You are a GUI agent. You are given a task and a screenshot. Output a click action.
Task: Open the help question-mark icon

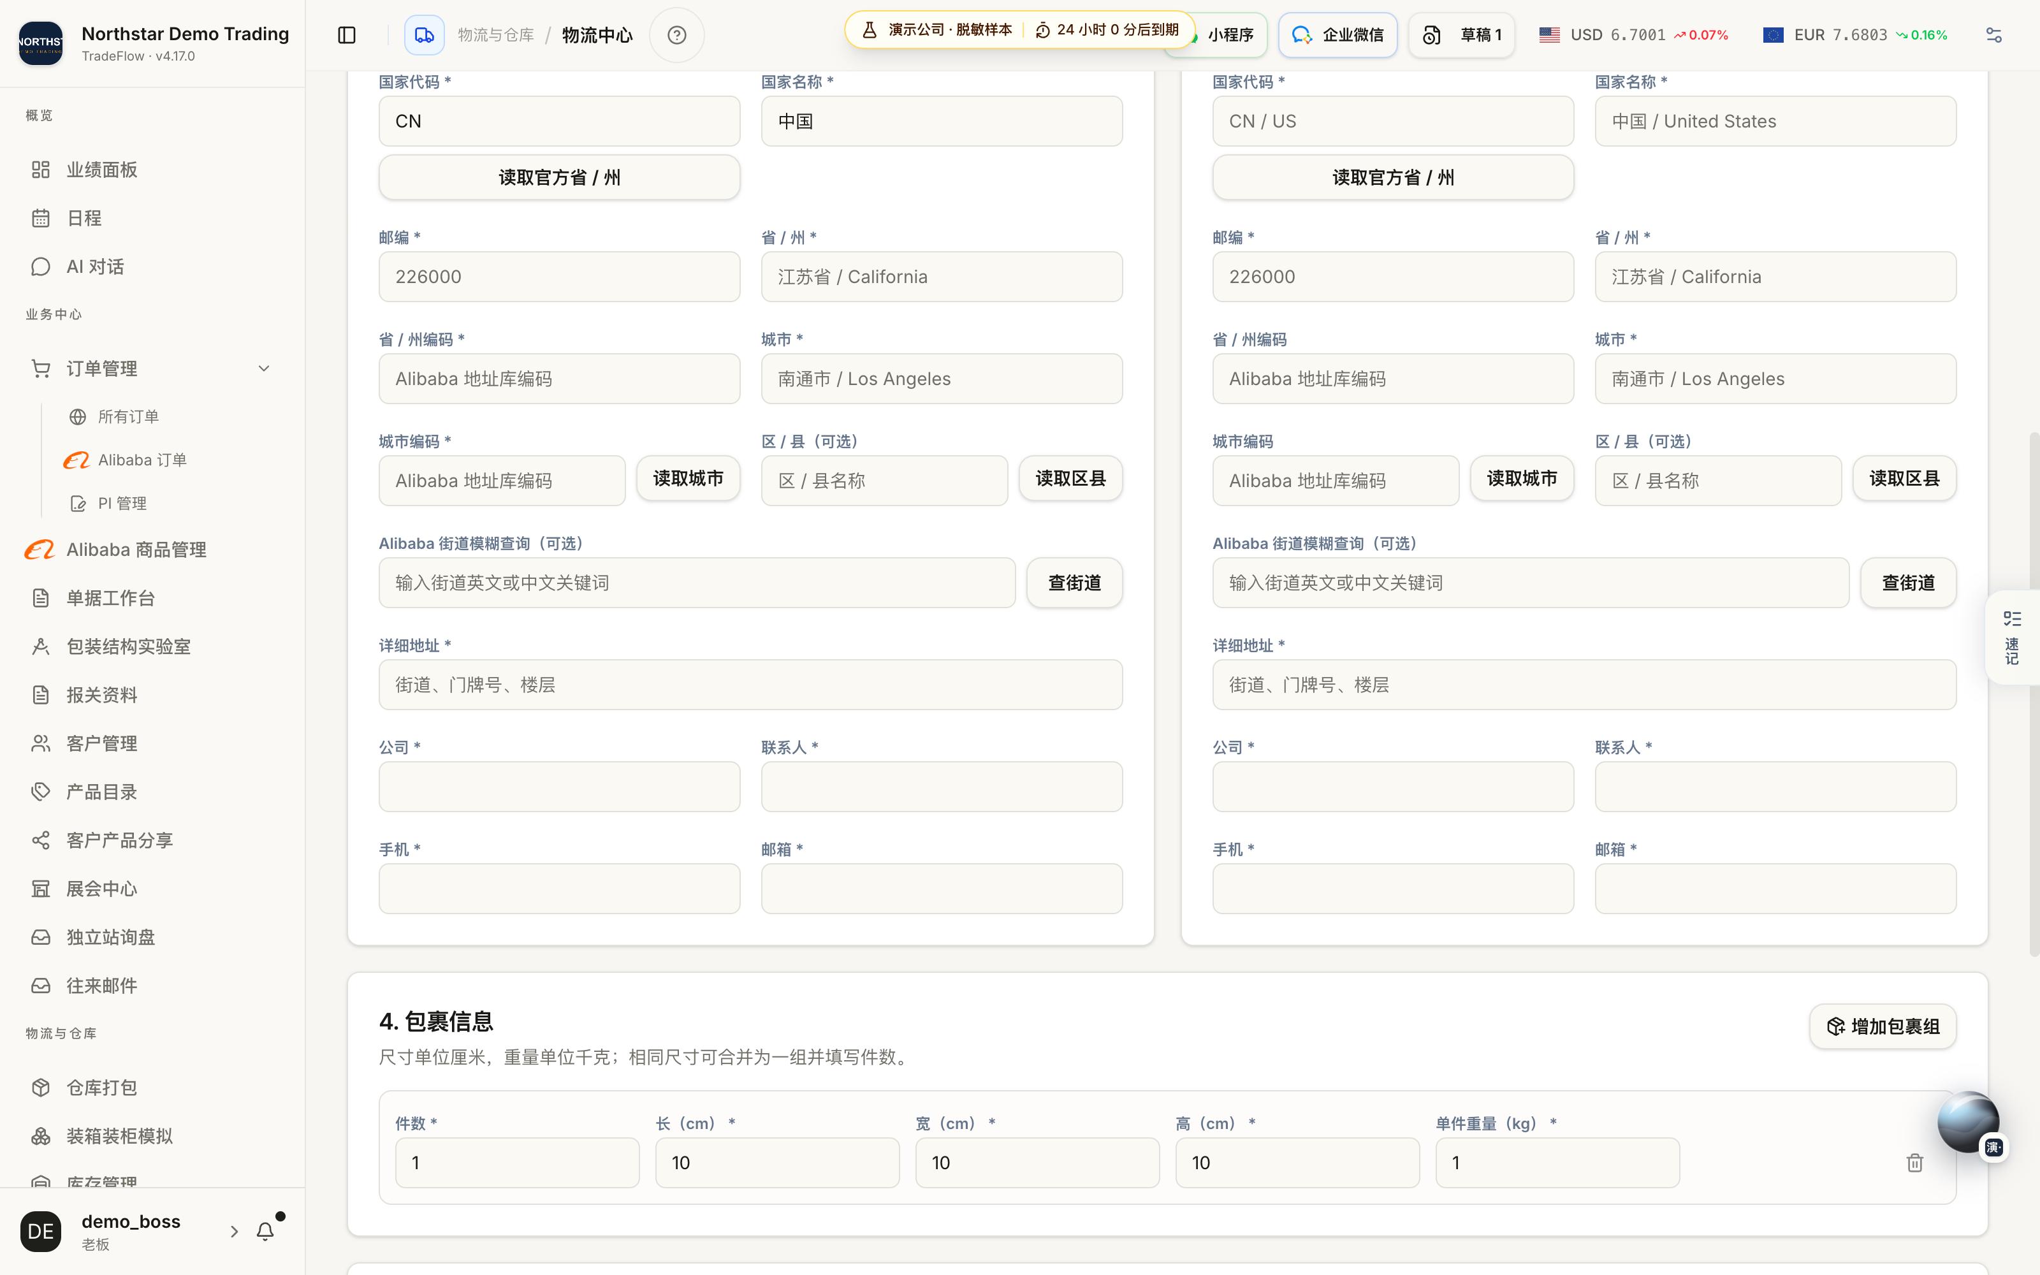676,34
